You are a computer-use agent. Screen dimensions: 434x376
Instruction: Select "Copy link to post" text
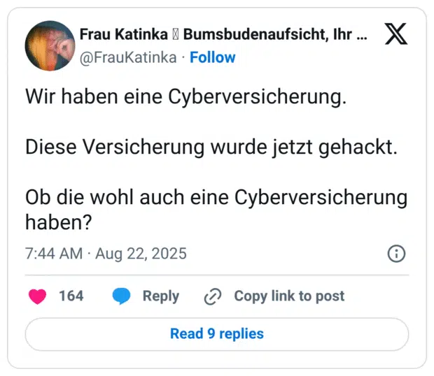[x=289, y=296]
